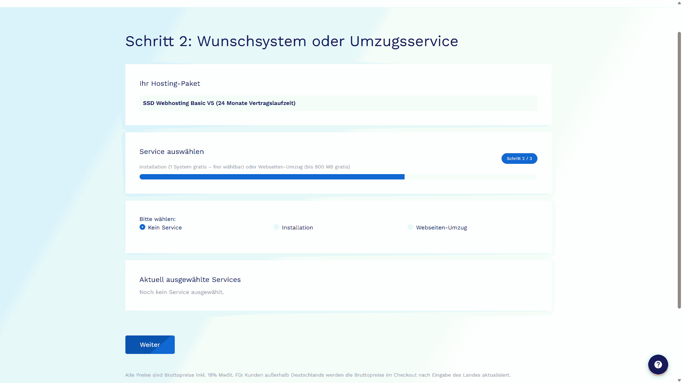Image resolution: width=682 pixels, height=383 pixels.
Task: Select the Kein Service radio option
Action: [142, 227]
